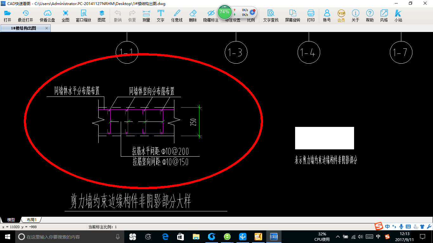Click the Sogou S input logo
433x243 pixels.
point(379,227)
